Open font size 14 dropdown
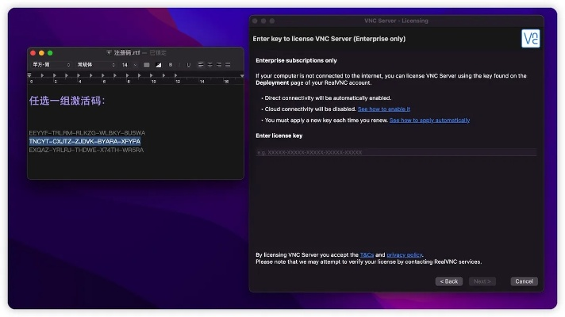Screen dimensions: 565x317 click(129, 65)
